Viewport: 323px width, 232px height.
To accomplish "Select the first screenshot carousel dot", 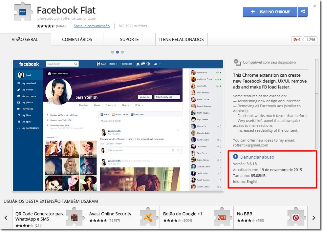I will tap(113, 52).
